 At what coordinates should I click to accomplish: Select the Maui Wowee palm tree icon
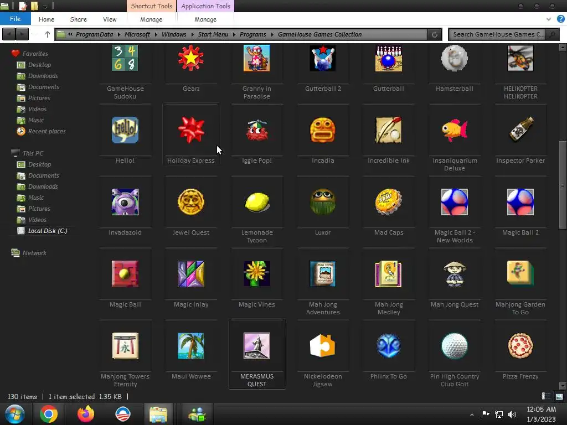[191, 346]
